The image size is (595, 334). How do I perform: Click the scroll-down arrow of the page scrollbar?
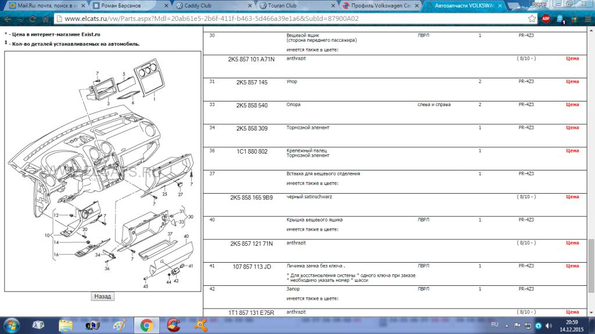pyautogui.click(x=591, y=313)
